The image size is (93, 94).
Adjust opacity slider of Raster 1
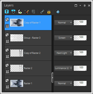pos(80,83)
